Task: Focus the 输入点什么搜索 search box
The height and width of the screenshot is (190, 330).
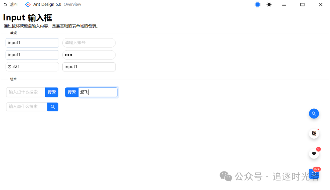Action: (26, 92)
